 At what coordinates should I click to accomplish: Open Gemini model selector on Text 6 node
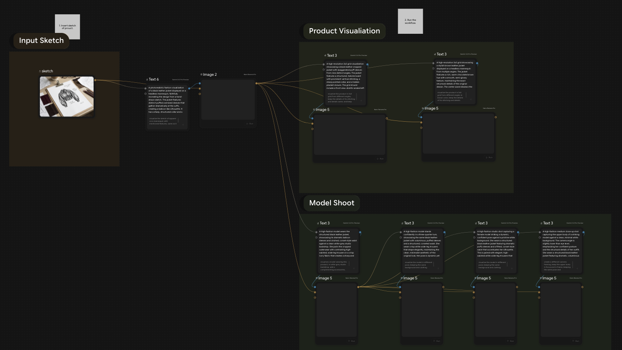pos(180,80)
